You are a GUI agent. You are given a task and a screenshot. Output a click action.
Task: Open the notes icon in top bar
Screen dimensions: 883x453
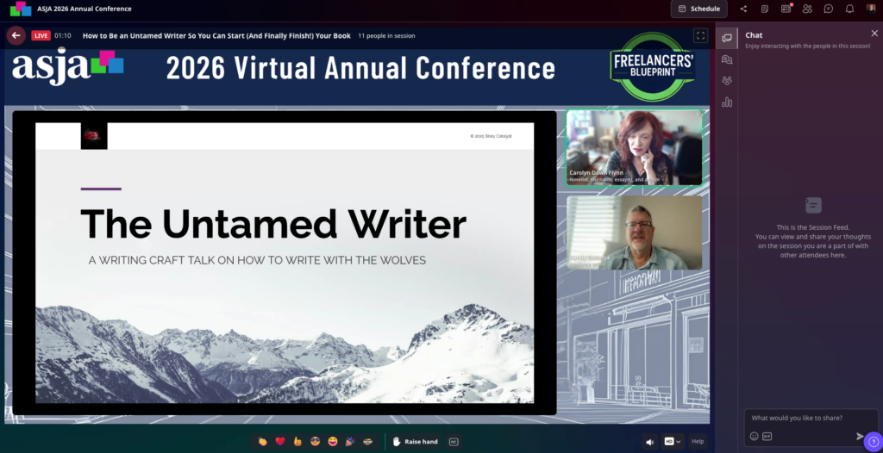(765, 9)
